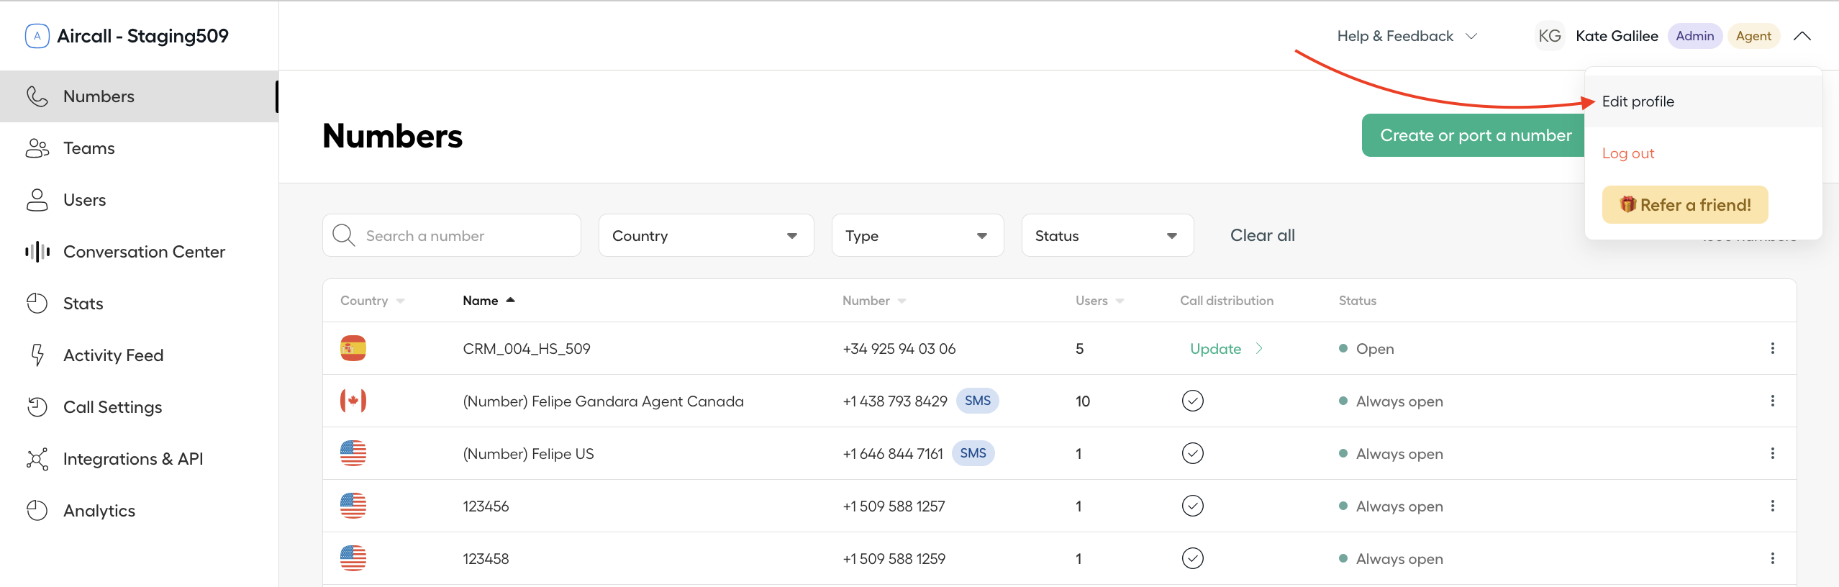Screen dimensions: 1839x587
Task: Select Log out from the menu
Action: tap(1628, 153)
